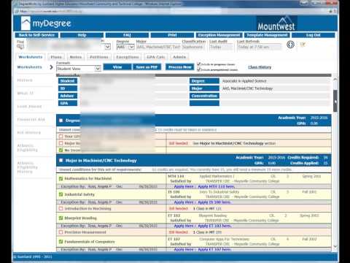350x263 pixels.
Task: Click the Introduction to Machining requirement checkbox
Action: coord(61,208)
